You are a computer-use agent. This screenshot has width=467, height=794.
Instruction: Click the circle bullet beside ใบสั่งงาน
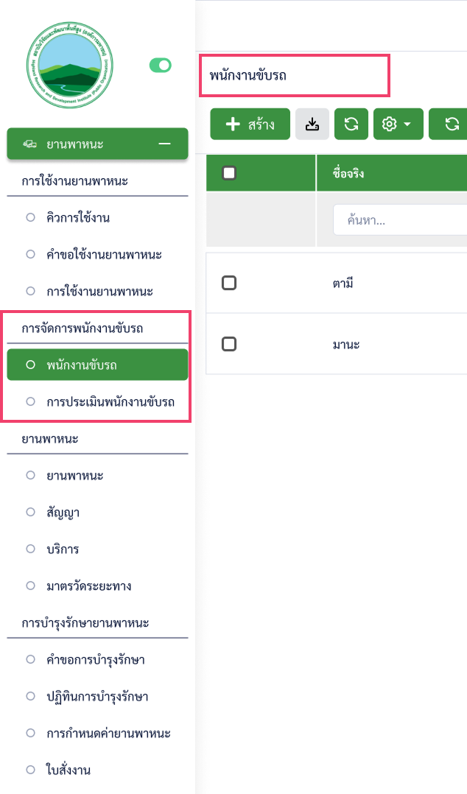click(x=30, y=770)
